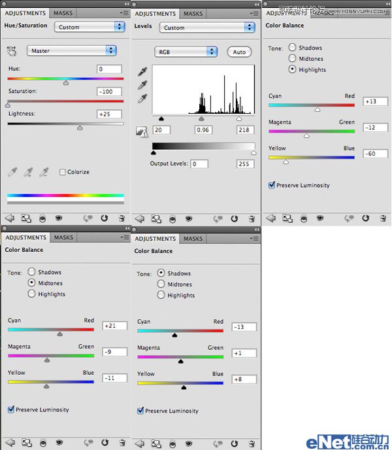The height and width of the screenshot is (450, 392).
Task: Select Shadows radio in the Highlights Color Balance panel
Action: [x=292, y=48]
